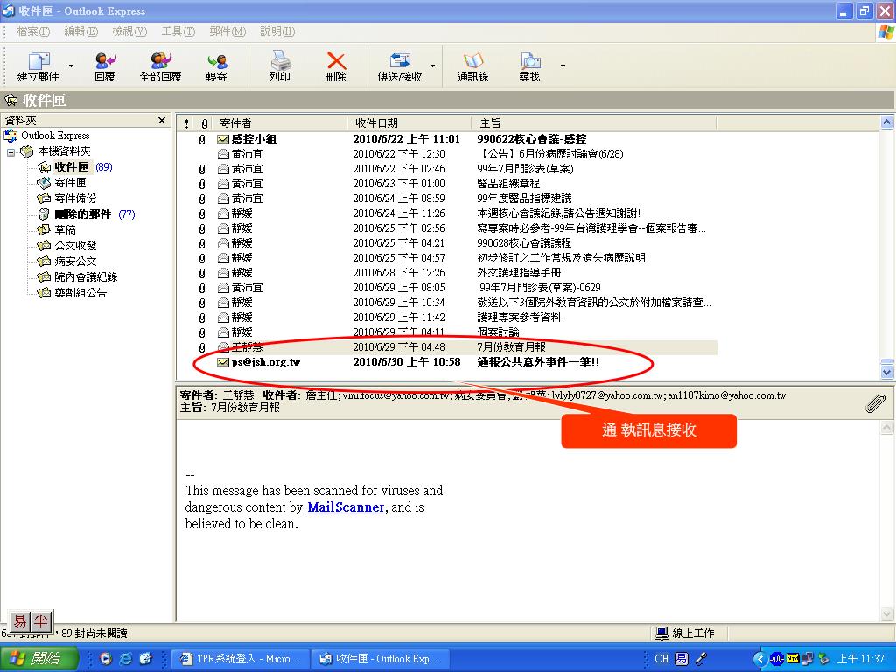
Task: Sort by priority exclamation column header
Action: [x=187, y=123]
